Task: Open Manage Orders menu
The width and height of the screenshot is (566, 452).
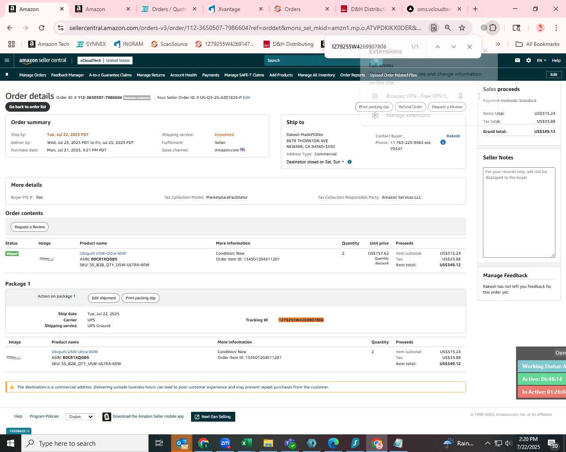Action: point(33,75)
